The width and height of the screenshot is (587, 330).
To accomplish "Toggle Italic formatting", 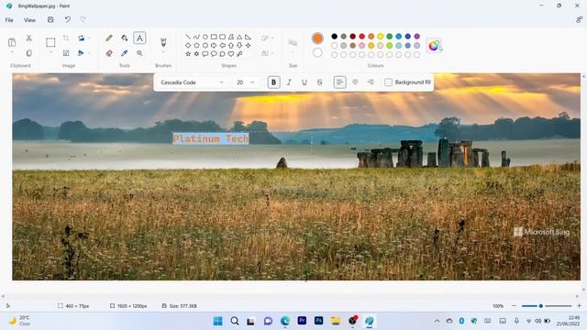I will [289, 82].
